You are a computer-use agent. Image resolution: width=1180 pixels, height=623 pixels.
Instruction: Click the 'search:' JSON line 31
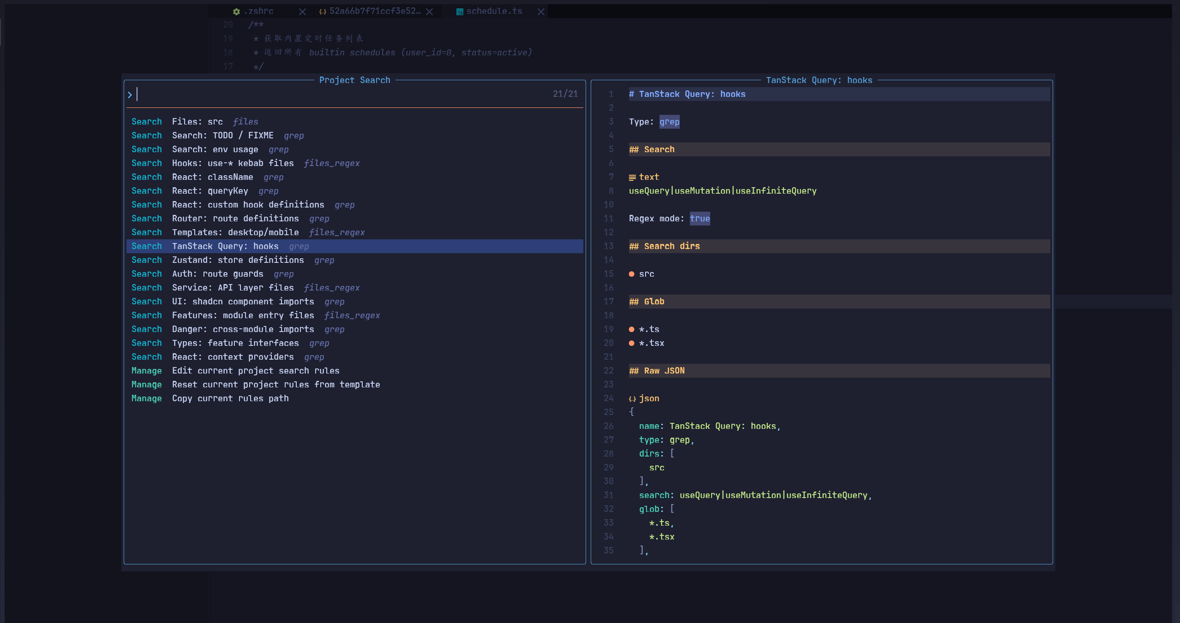[755, 495]
